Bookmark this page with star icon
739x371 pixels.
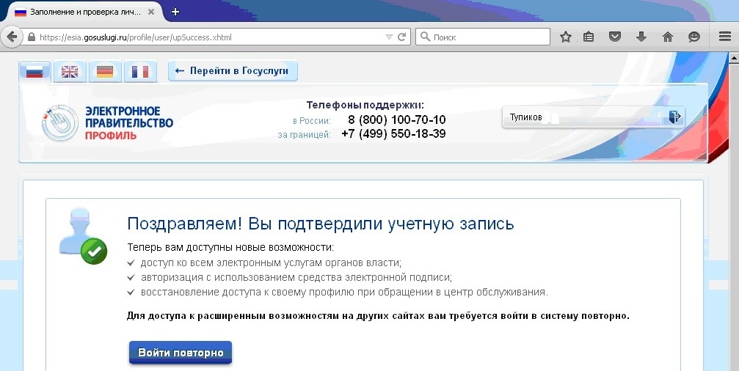click(565, 37)
